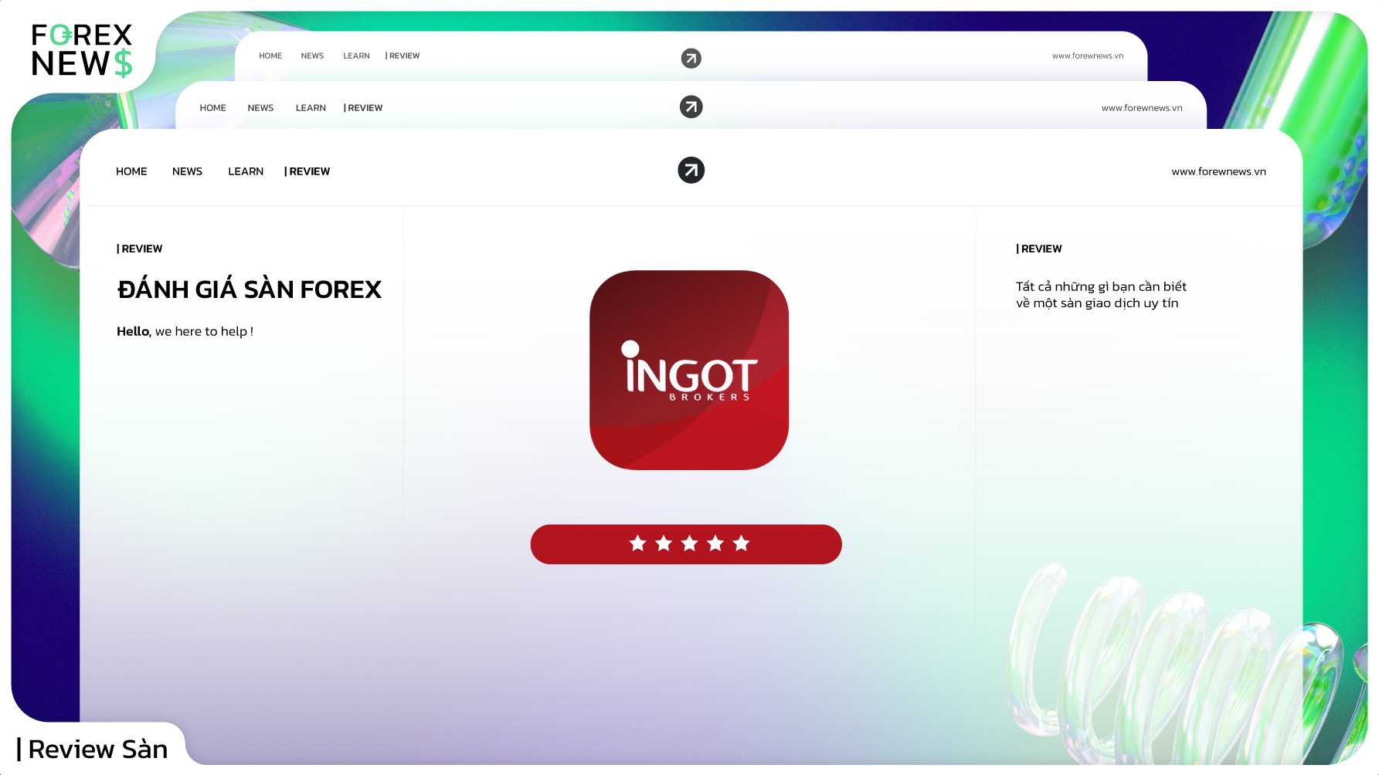
Task: Open NEWS in the front card's navigation
Action: (187, 171)
